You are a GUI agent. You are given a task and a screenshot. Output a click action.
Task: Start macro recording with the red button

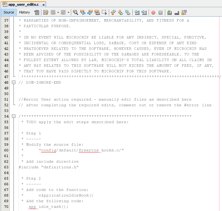pyautogui.click(x=153, y=13)
